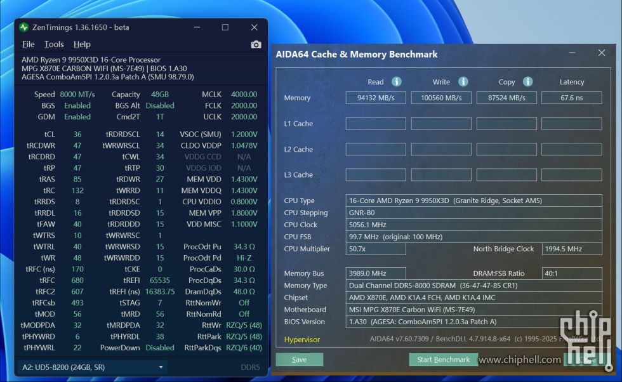Click the Chipset field AMD X870E
This screenshot has width=622, height=382.
473,298
